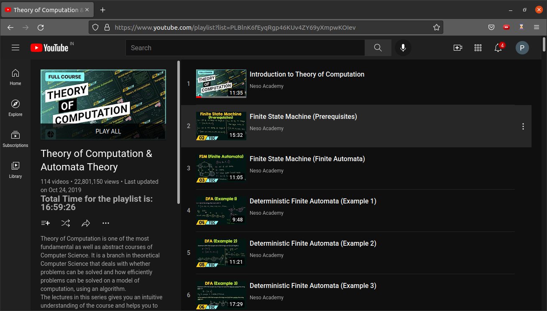Click Neso Academy under DFA Example 1
The height and width of the screenshot is (311, 547).
point(266,213)
